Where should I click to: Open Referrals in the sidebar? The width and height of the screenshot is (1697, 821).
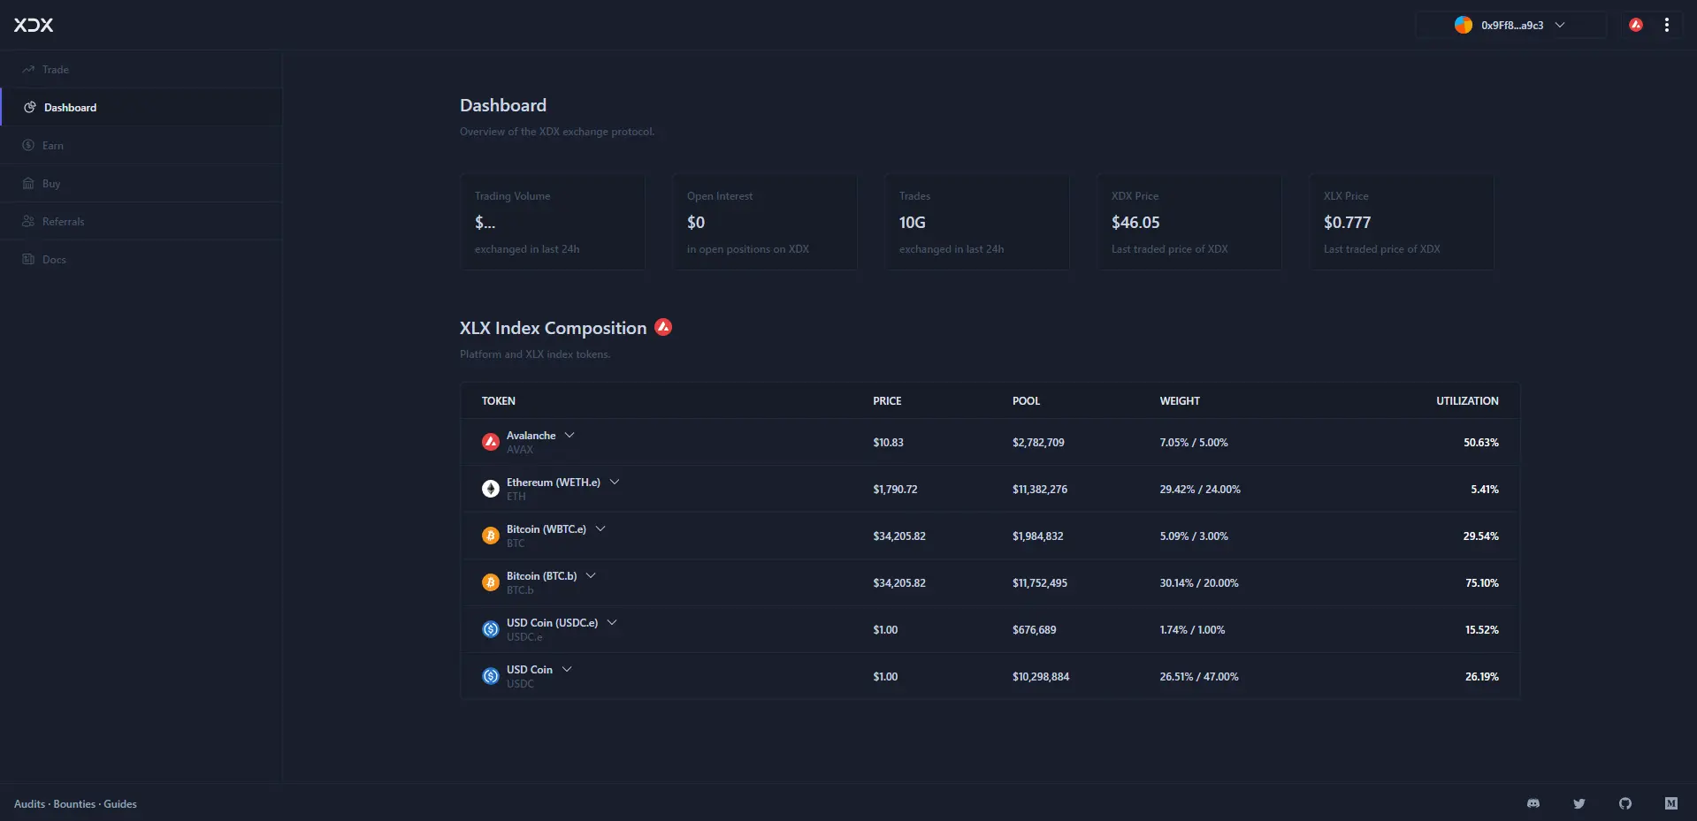[141, 221]
